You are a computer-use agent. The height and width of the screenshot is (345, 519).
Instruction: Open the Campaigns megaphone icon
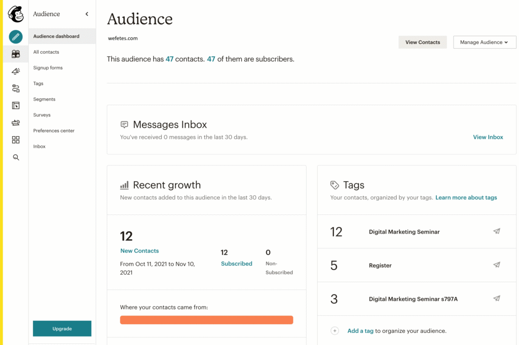(16, 71)
